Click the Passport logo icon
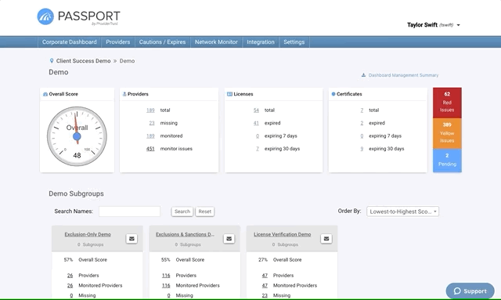 [45, 16]
